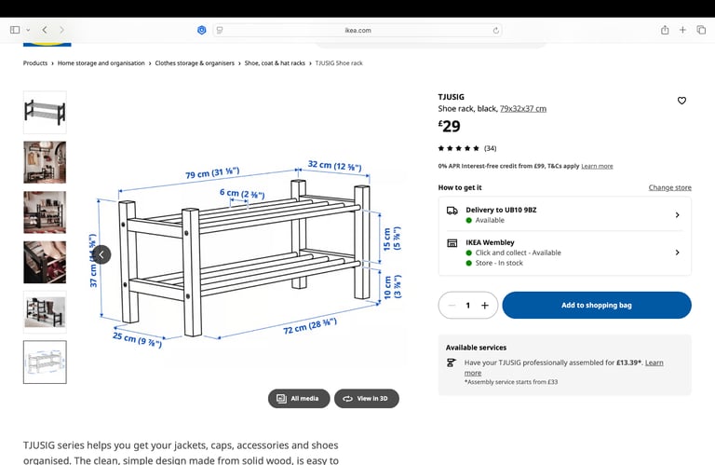Screen dimensions: 715x465
Task: Open the Products breadcrumb link
Action: pos(35,63)
